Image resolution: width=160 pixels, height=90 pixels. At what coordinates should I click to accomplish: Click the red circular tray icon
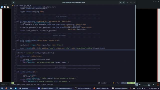pos(131,88)
